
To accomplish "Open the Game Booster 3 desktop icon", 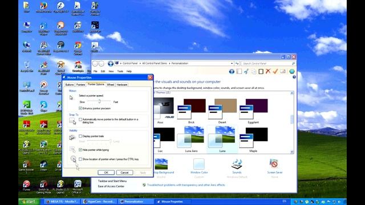I will 27,167.
